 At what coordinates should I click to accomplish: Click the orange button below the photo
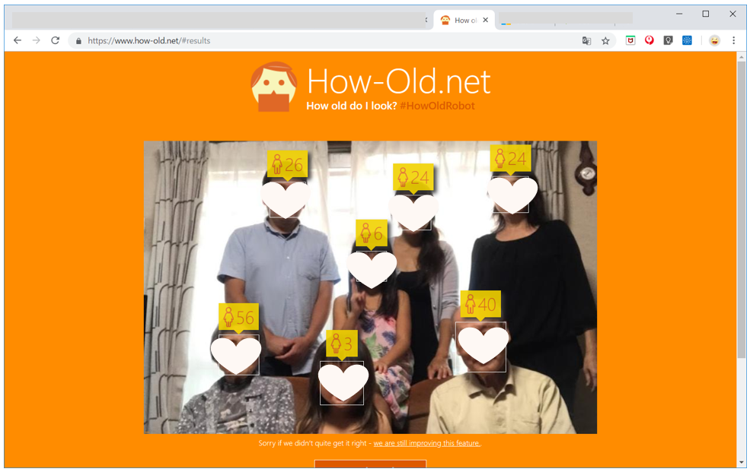click(370, 464)
